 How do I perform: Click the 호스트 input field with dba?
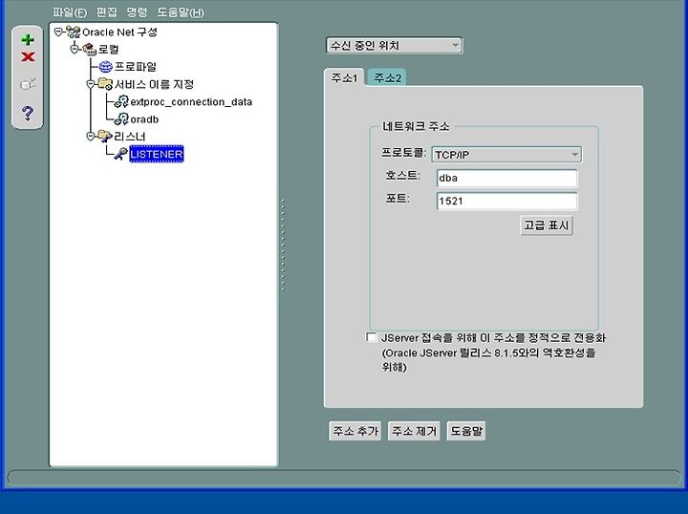[506, 178]
